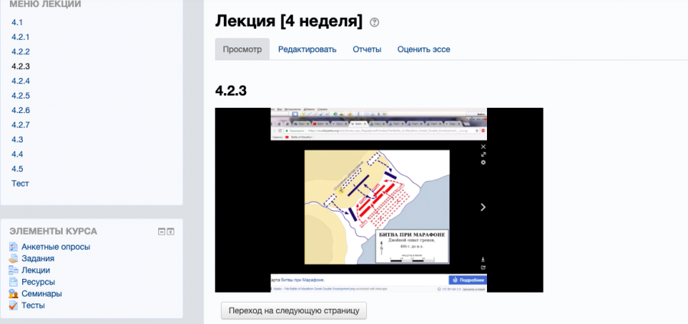Viewport: 688px width, 324px height.
Task: Dock the Элементы курса block
Action: pyautogui.click(x=170, y=232)
